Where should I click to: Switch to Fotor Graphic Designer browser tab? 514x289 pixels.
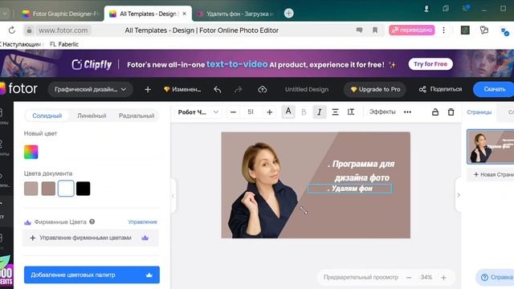click(61, 14)
